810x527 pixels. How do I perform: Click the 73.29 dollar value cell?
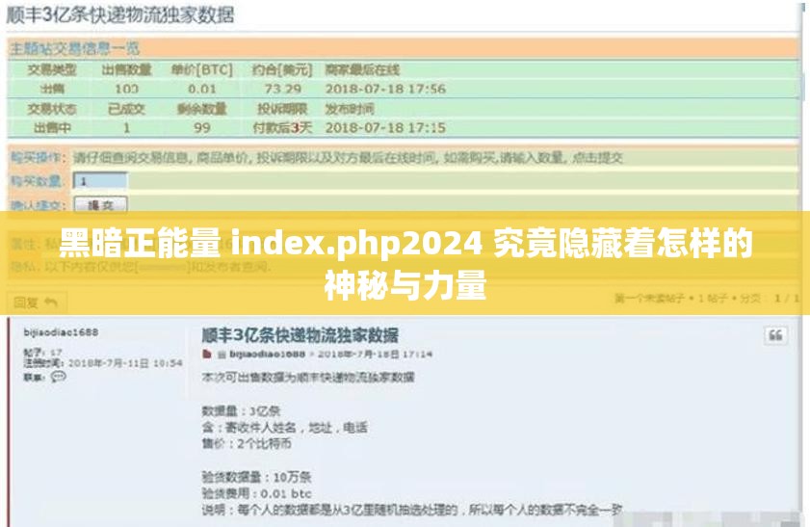click(x=282, y=89)
